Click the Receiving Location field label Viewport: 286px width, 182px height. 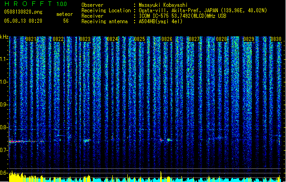106,10
